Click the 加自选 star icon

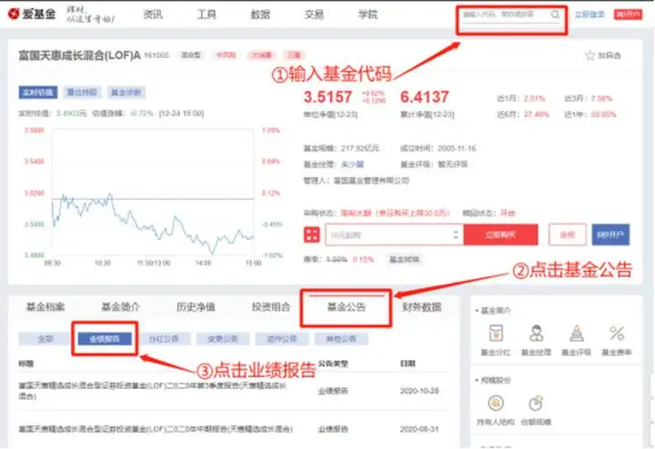click(x=589, y=55)
